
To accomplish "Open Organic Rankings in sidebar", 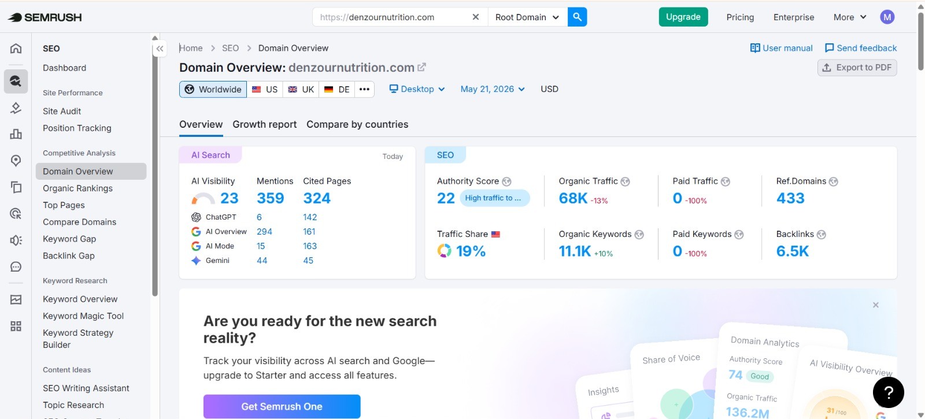I will 77,188.
